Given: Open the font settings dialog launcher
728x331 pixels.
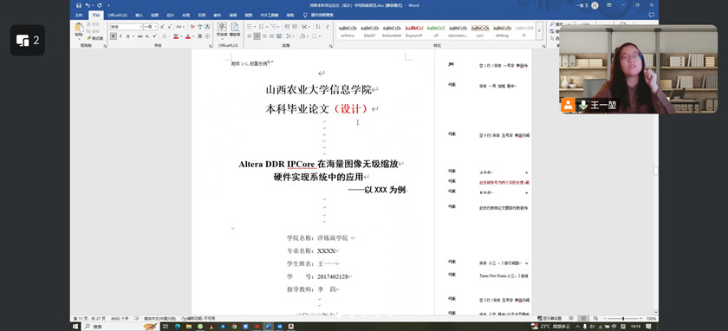Looking at the screenshot, I should [211, 46].
